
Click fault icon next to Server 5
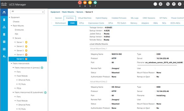(x=26, y=59)
